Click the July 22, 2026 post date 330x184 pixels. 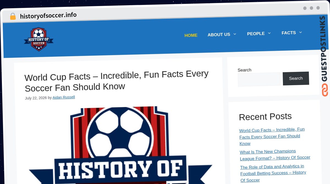36,98
